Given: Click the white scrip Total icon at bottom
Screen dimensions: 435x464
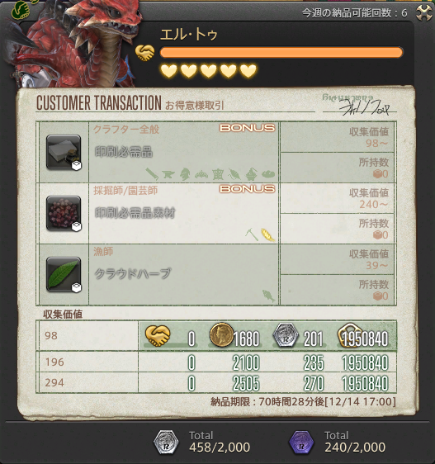Looking at the screenshot, I should coord(166,443).
